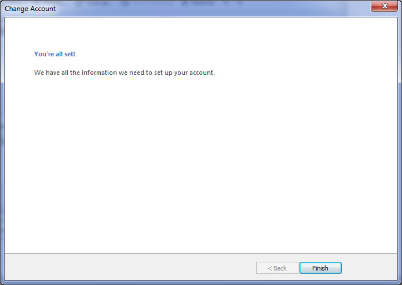The height and width of the screenshot is (285, 402).
Task: Click the gray footer bar beside Back
Action: click(x=128, y=267)
